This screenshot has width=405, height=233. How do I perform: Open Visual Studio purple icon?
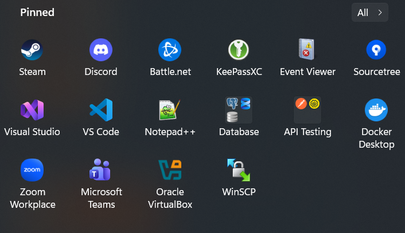point(32,110)
